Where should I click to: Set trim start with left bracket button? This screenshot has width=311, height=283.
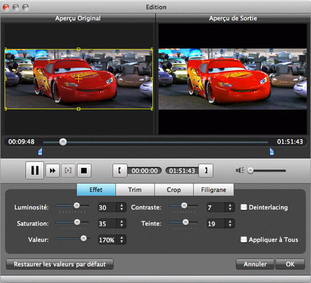click(120, 170)
